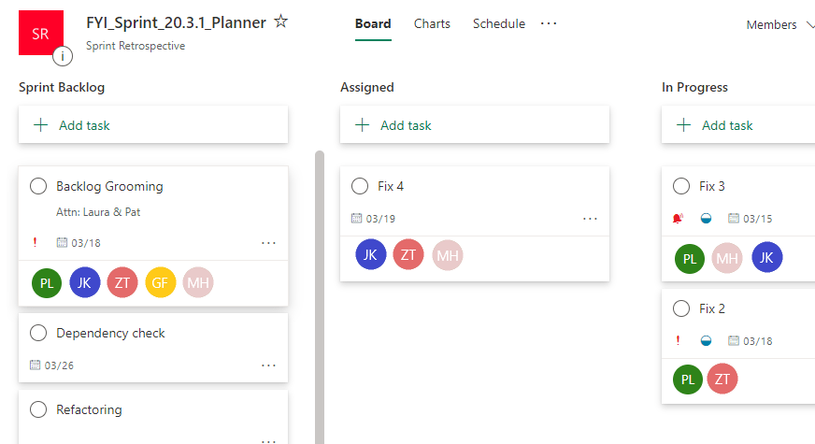815x444 pixels.
Task: Click the plus icon in the Assigned column
Action: pyautogui.click(x=362, y=124)
